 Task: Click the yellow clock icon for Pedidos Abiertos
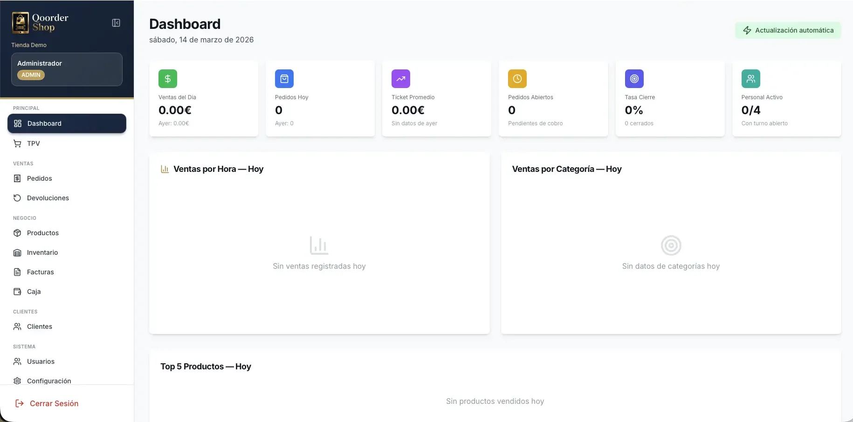(517, 79)
